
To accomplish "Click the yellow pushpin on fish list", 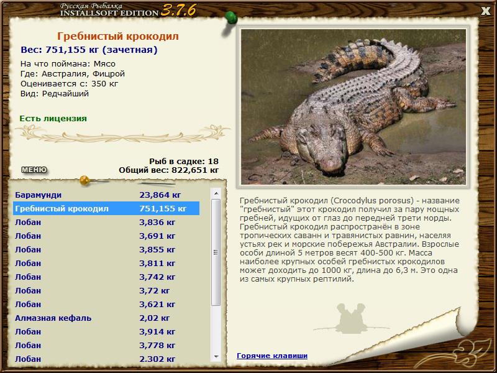I will click(85, 180).
